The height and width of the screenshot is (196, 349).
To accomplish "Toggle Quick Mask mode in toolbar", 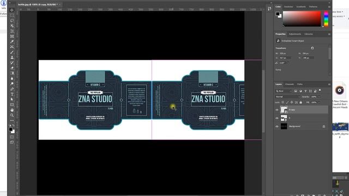I will click(12, 137).
